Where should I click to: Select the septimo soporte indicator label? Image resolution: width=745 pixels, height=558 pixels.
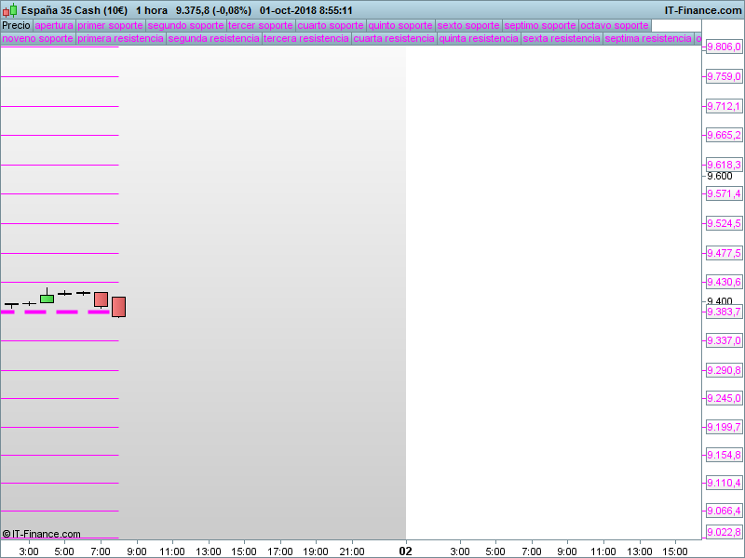(x=540, y=25)
